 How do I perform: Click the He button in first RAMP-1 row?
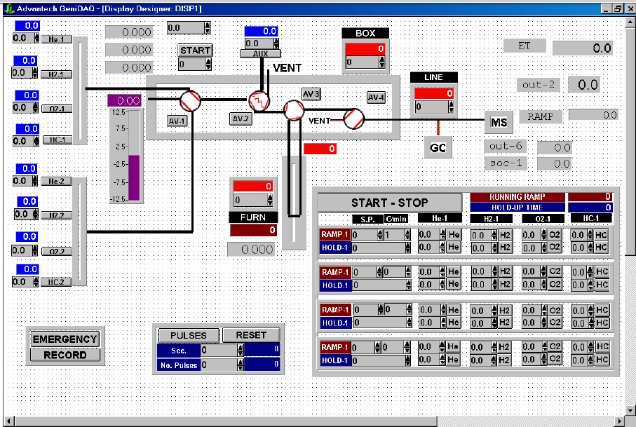pyautogui.click(x=454, y=234)
